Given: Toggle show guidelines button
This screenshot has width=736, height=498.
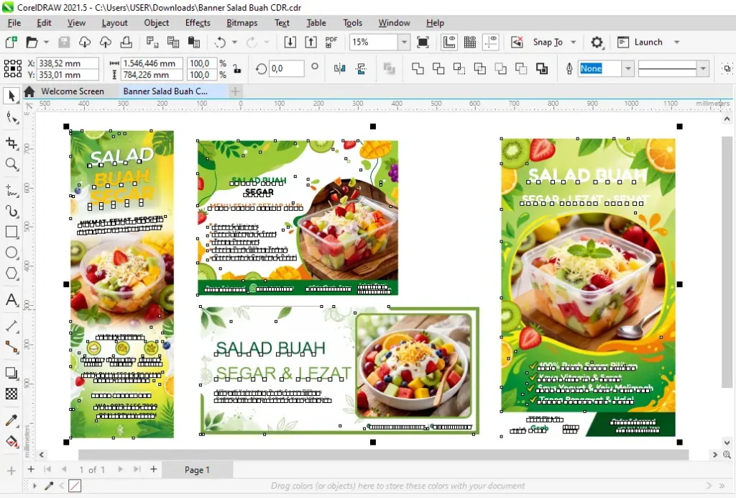Looking at the screenshot, I should click(x=490, y=42).
